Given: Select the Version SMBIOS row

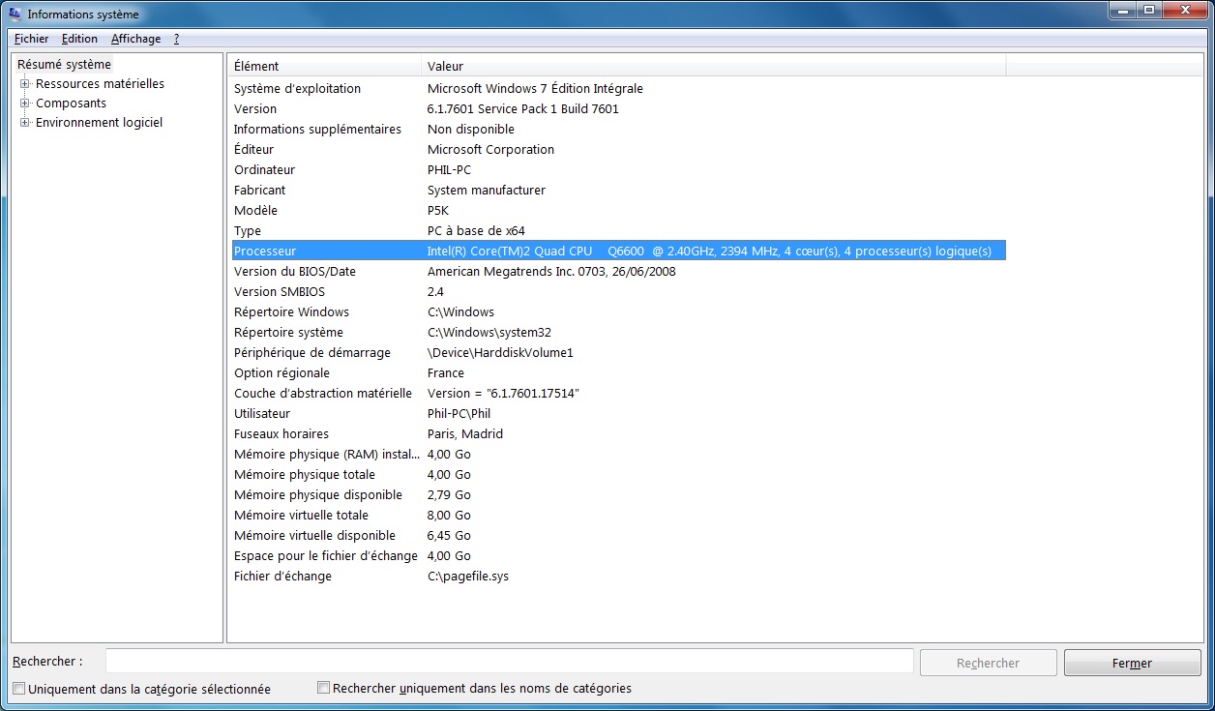Looking at the screenshot, I should pyautogui.click(x=617, y=291).
